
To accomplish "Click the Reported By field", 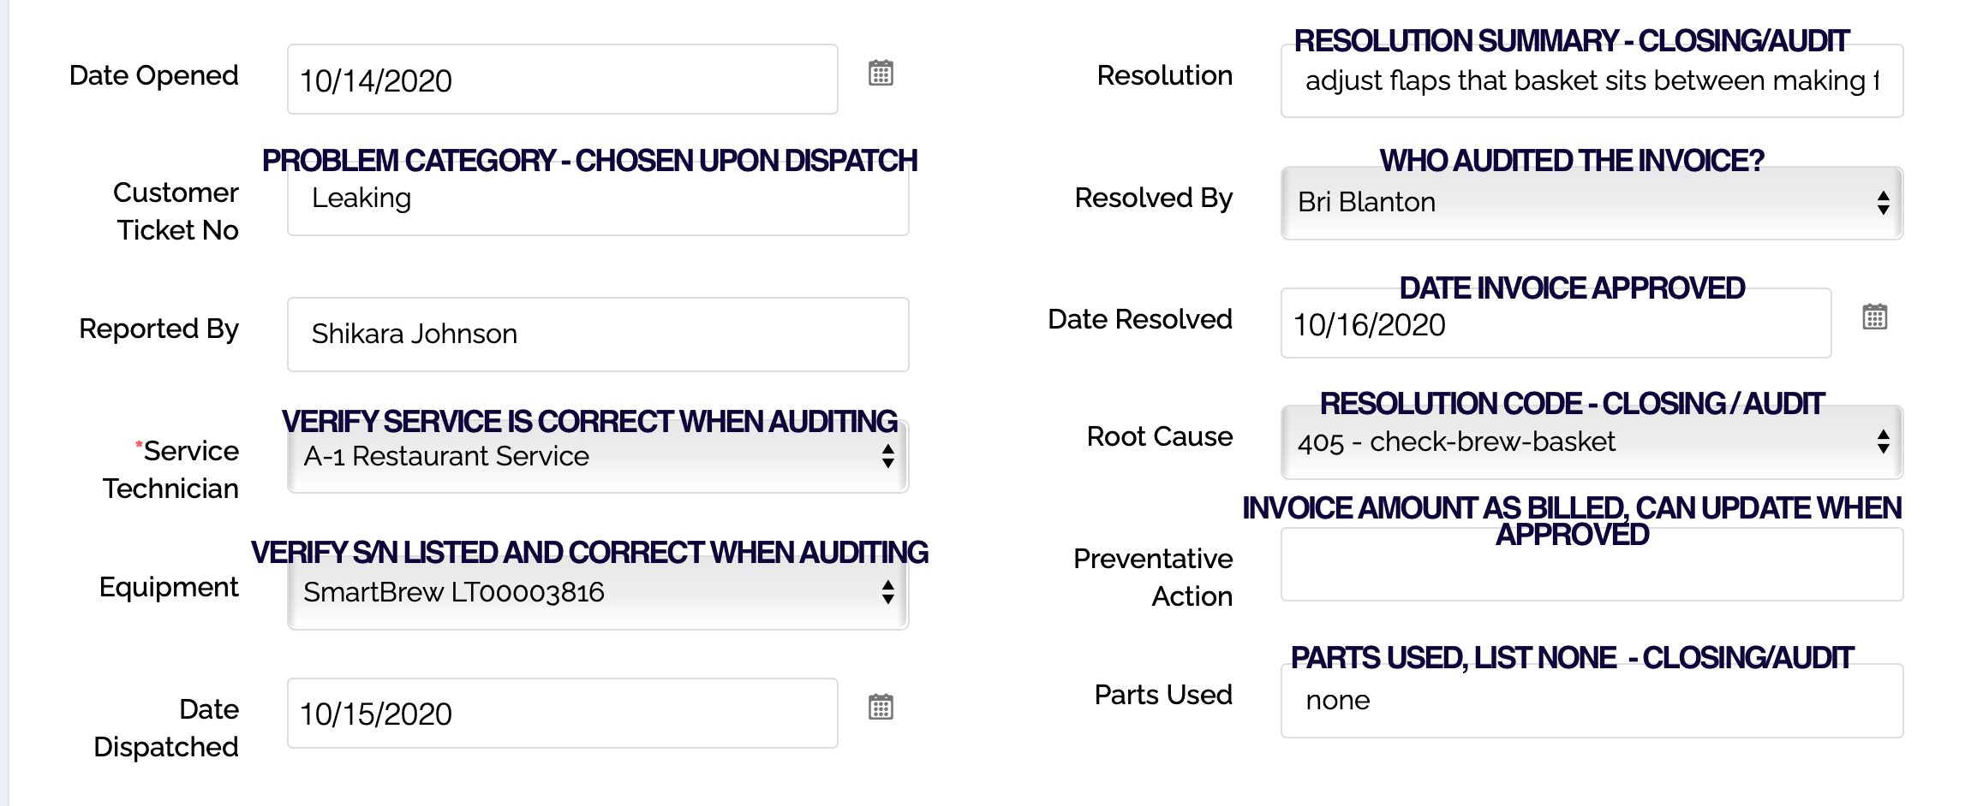I will [597, 335].
